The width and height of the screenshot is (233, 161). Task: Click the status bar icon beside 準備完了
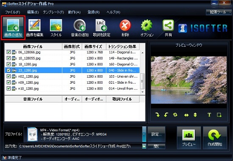click(5, 158)
